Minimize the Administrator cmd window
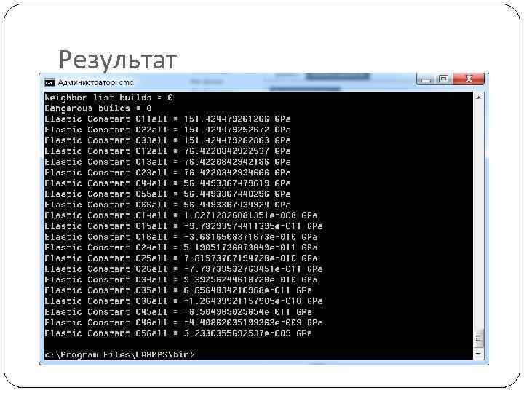This screenshot has height=393, width=524. click(426, 79)
